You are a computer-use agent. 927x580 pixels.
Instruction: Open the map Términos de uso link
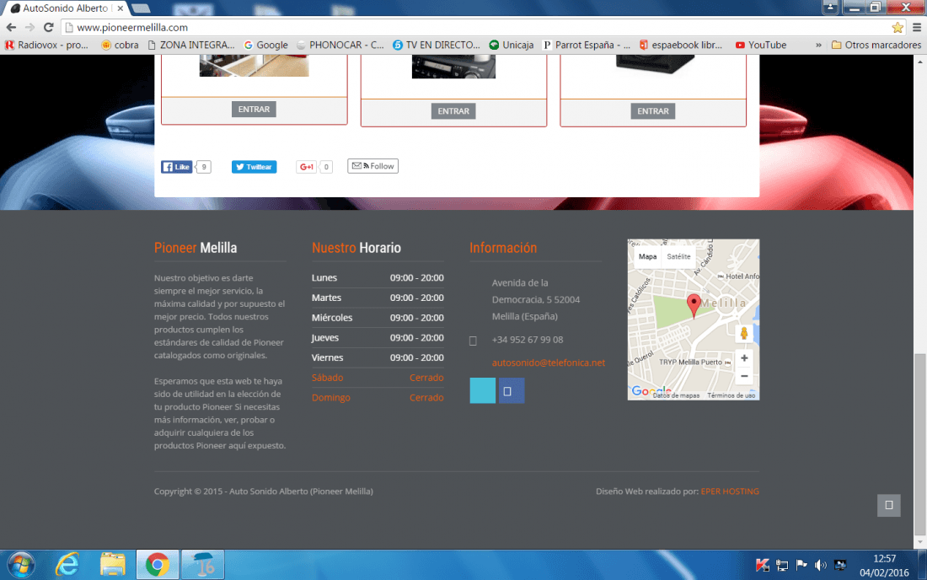point(731,395)
